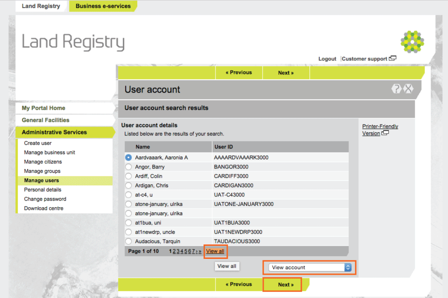Image resolution: width=448 pixels, height=298 pixels.
Task: Switch to the Land Registry tab
Action: point(41,6)
